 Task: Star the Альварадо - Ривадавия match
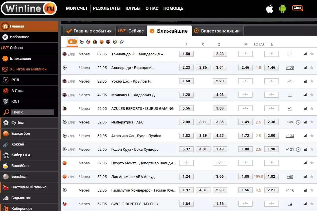tap(312, 68)
